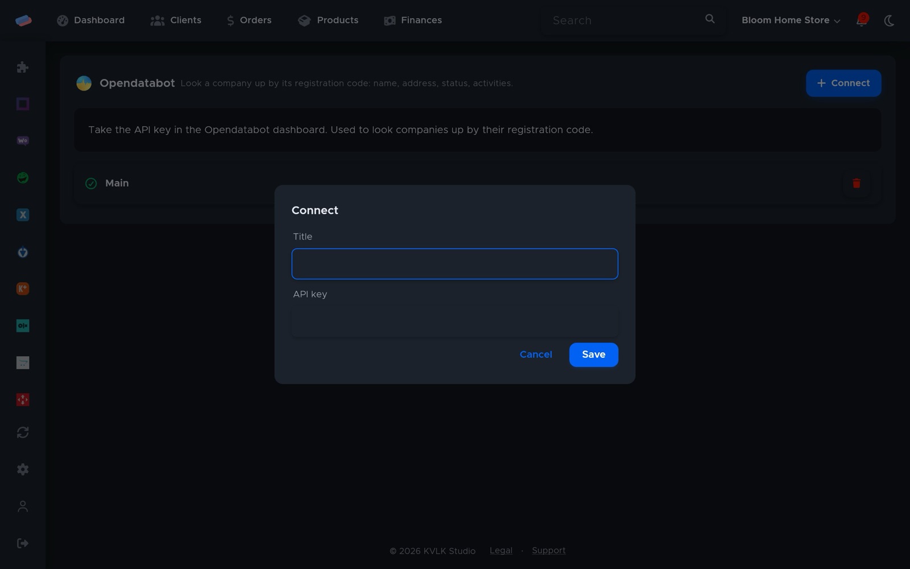Screen dimensions: 910x569
Task: Open the Legal link in footer
Action: click(501, 550)
